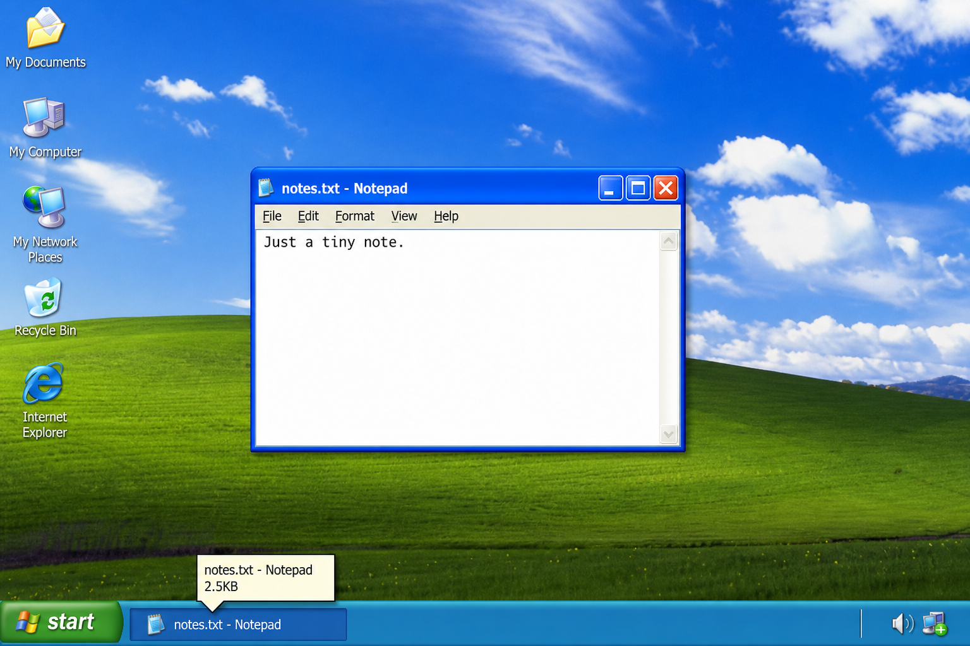Image resolution: width=970 pixels, height=646 pixels.
Task: Click the tooltip text '2.5KB'
Action: click(221, 587)
